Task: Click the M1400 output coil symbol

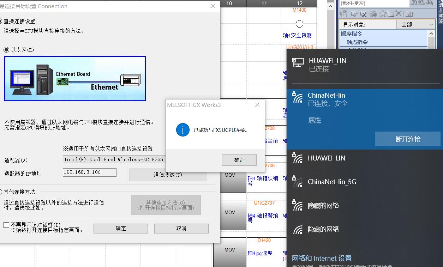Action: 299,24
